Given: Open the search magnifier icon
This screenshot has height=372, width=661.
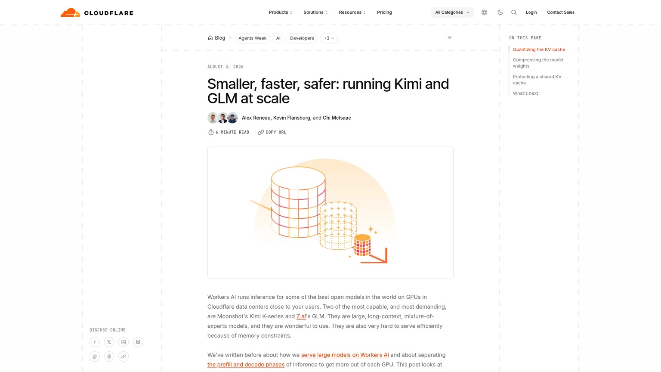Looking at the screenshot, I should pos(514,12).
